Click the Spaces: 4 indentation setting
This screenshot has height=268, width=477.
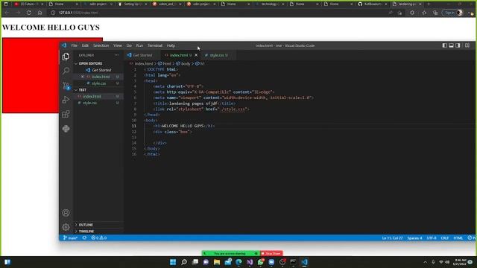click(414, 238)
